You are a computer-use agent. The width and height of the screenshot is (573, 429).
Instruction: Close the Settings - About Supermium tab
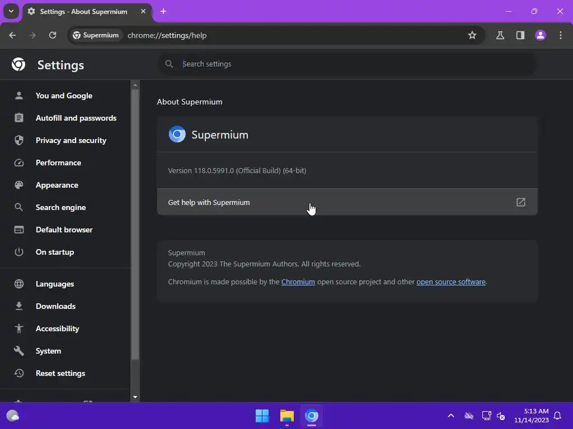click(143, 11)
